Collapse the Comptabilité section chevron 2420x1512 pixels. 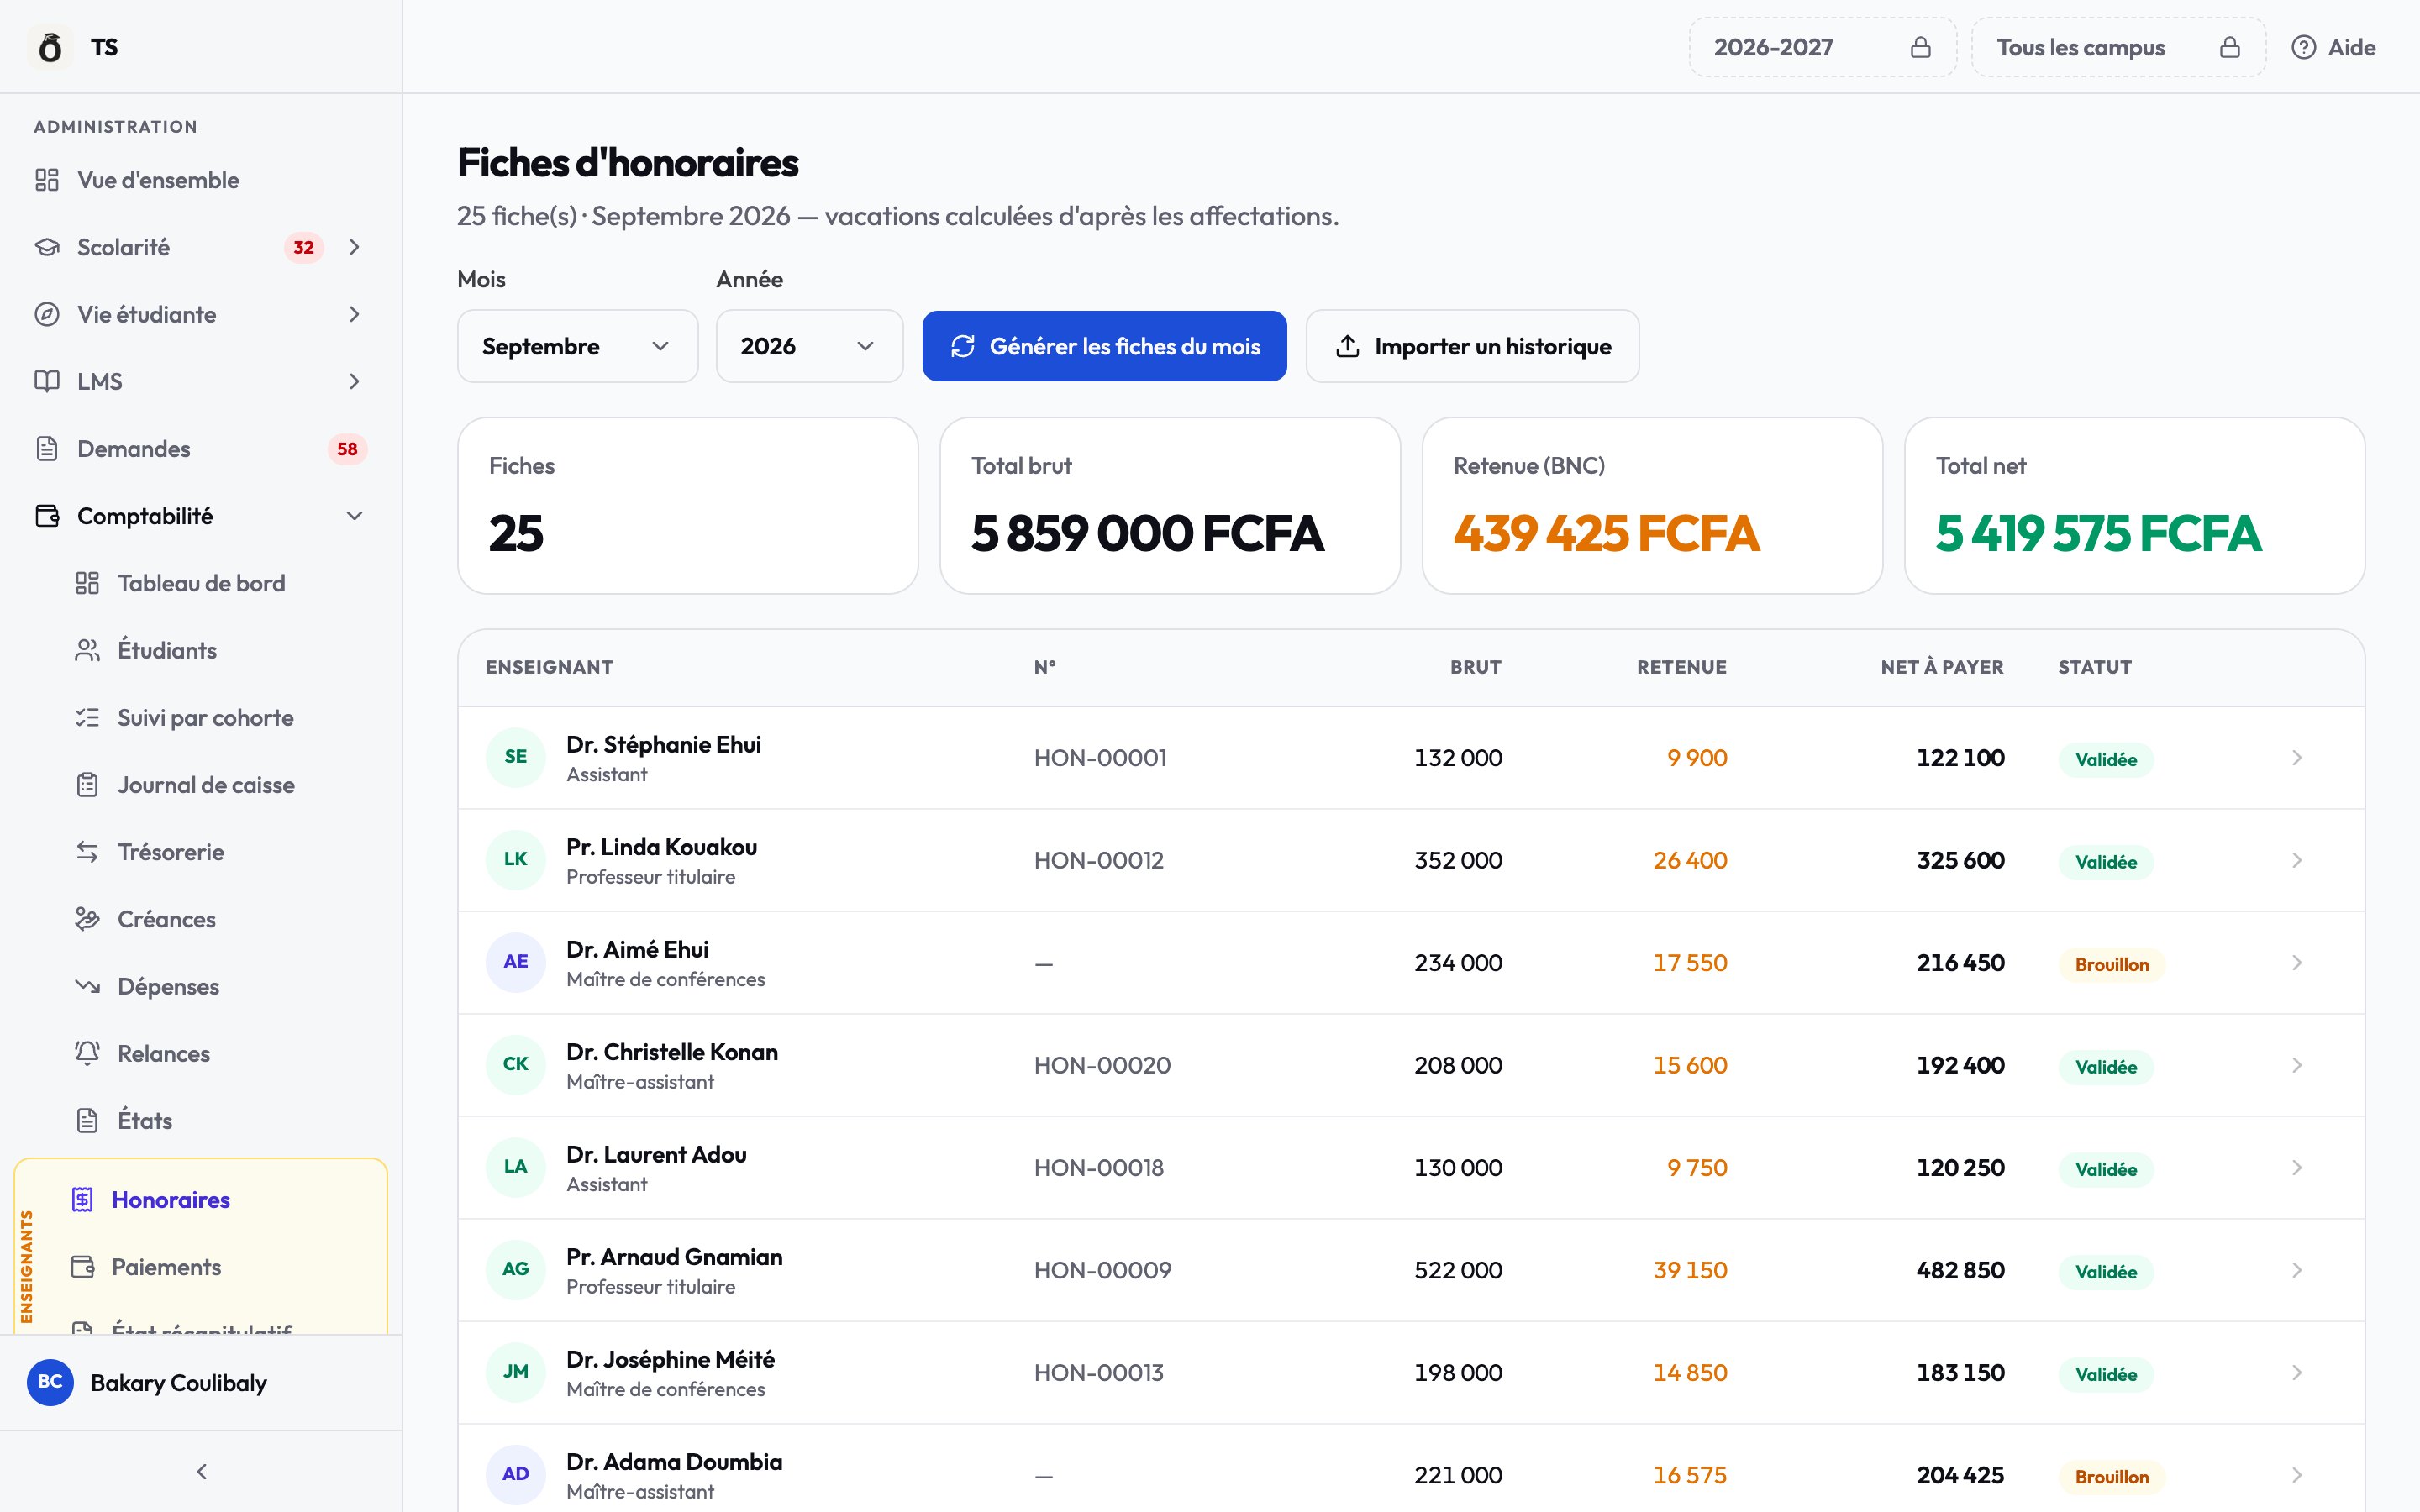(354, 516)
